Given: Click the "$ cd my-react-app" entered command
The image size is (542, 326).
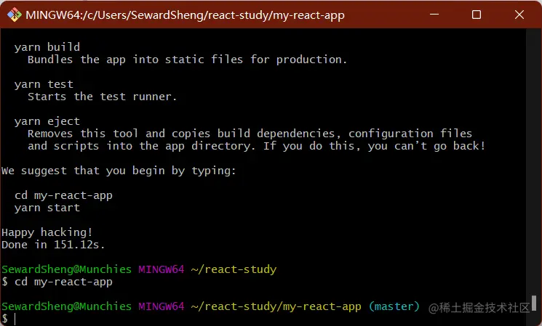Looking at the screenshot, I should pyautogui.click(x=57, y=282).
